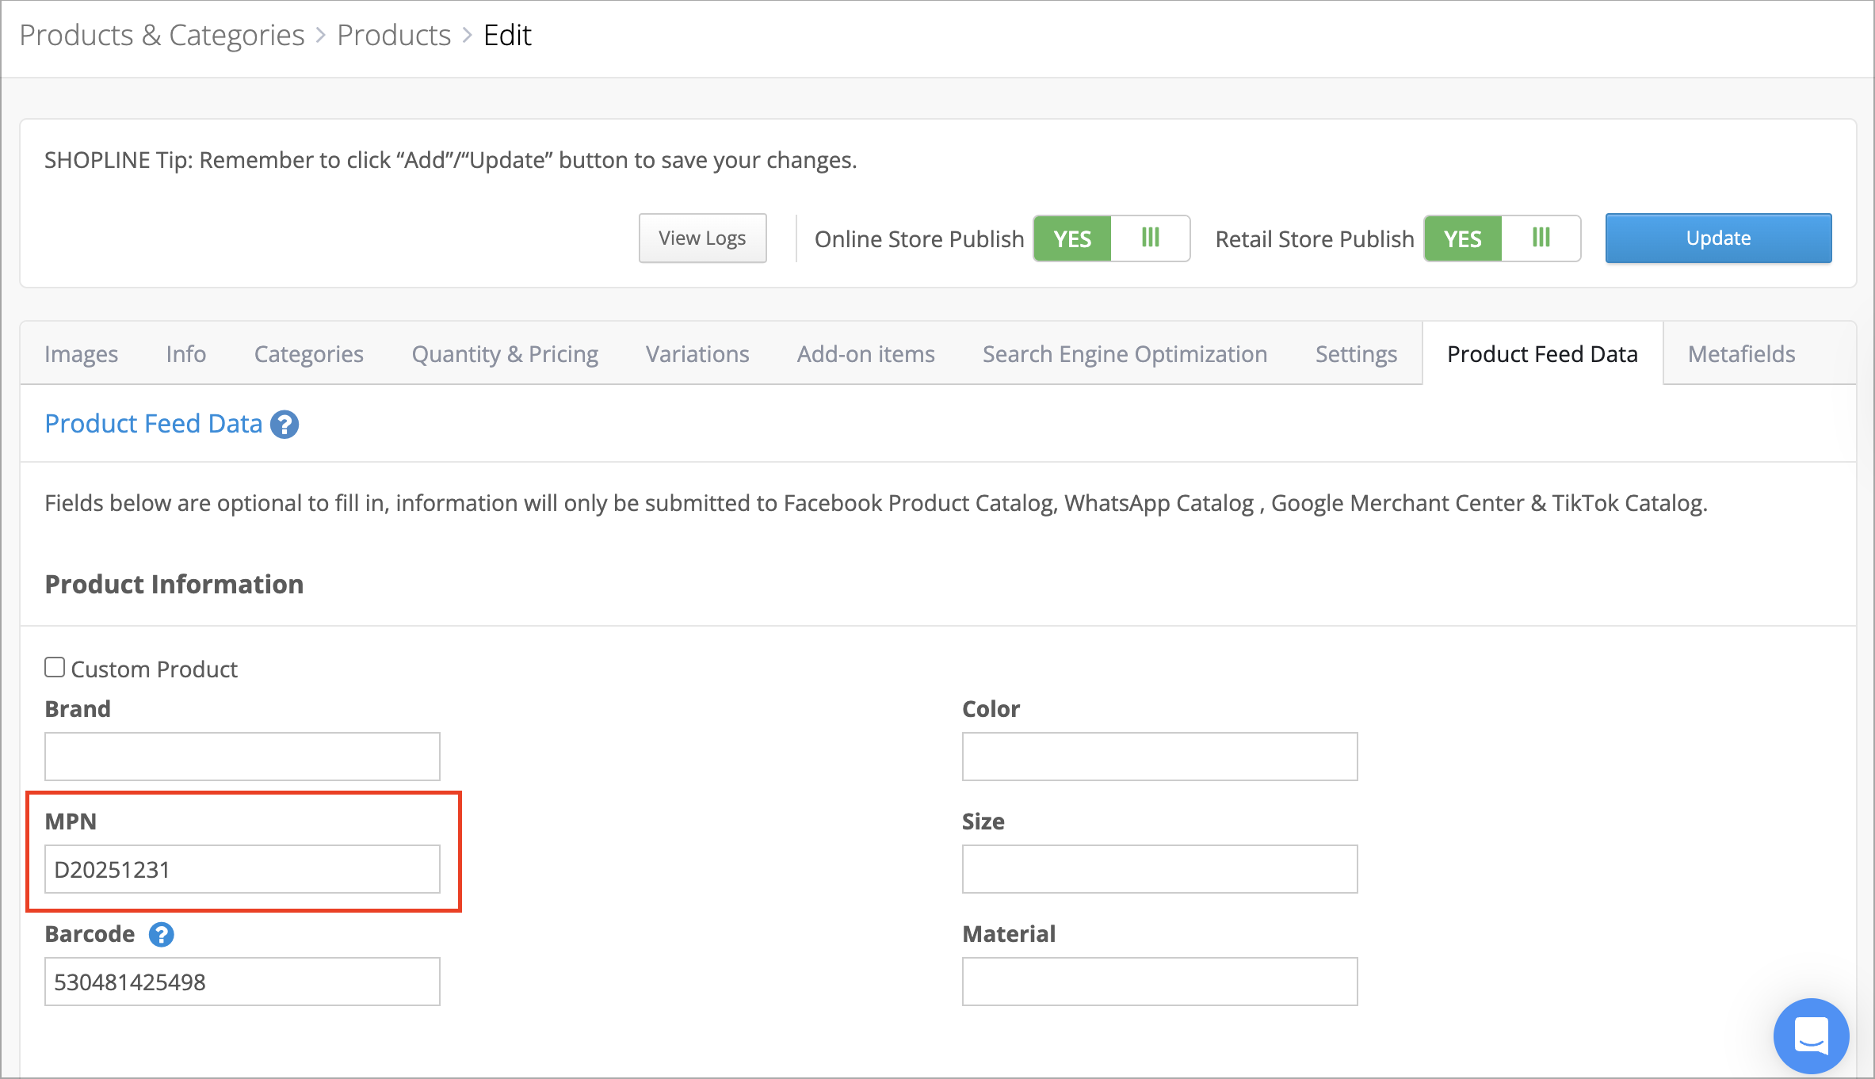Click the Update button
This screenshot has width=1875, height=1079.
click(1718, 238)
